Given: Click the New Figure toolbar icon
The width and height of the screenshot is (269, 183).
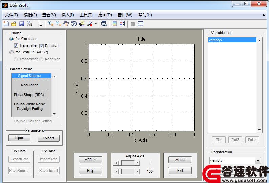Looking at the screenshot, I should click(6, 24).
